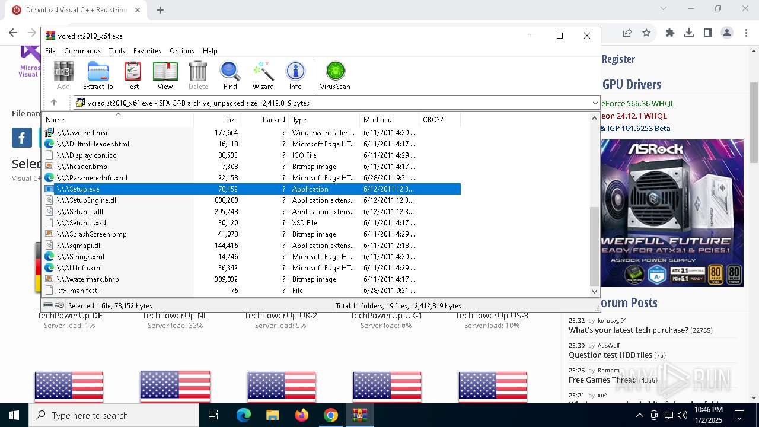Click the browser share icon

pyautogui.click(x=627, y=33)
